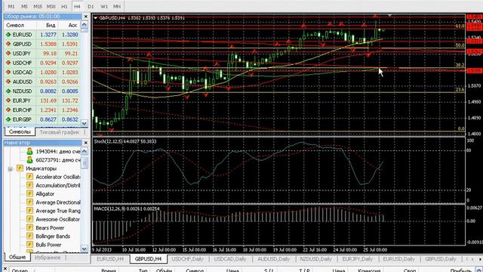
Task: Open the USDCAD,Daily chart tab
Action: 230,259
